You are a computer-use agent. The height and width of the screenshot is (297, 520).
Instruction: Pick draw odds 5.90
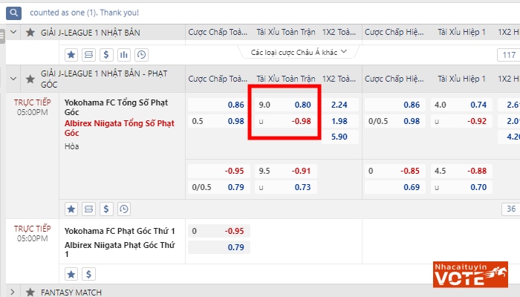pos(340,137)
